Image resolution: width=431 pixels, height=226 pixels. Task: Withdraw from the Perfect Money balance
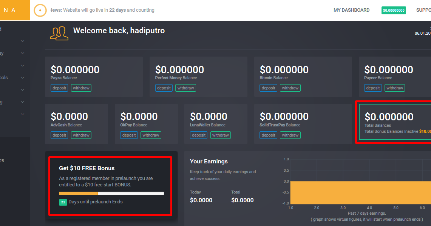click(185, 88)
